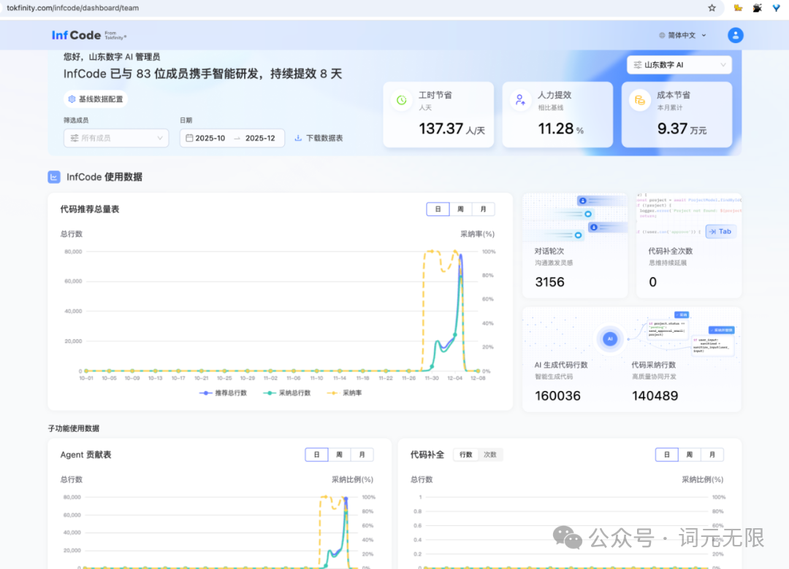
Task: Select 周 in 代码补全 chart
Action: pyautogui.click(x=690, y=454)
